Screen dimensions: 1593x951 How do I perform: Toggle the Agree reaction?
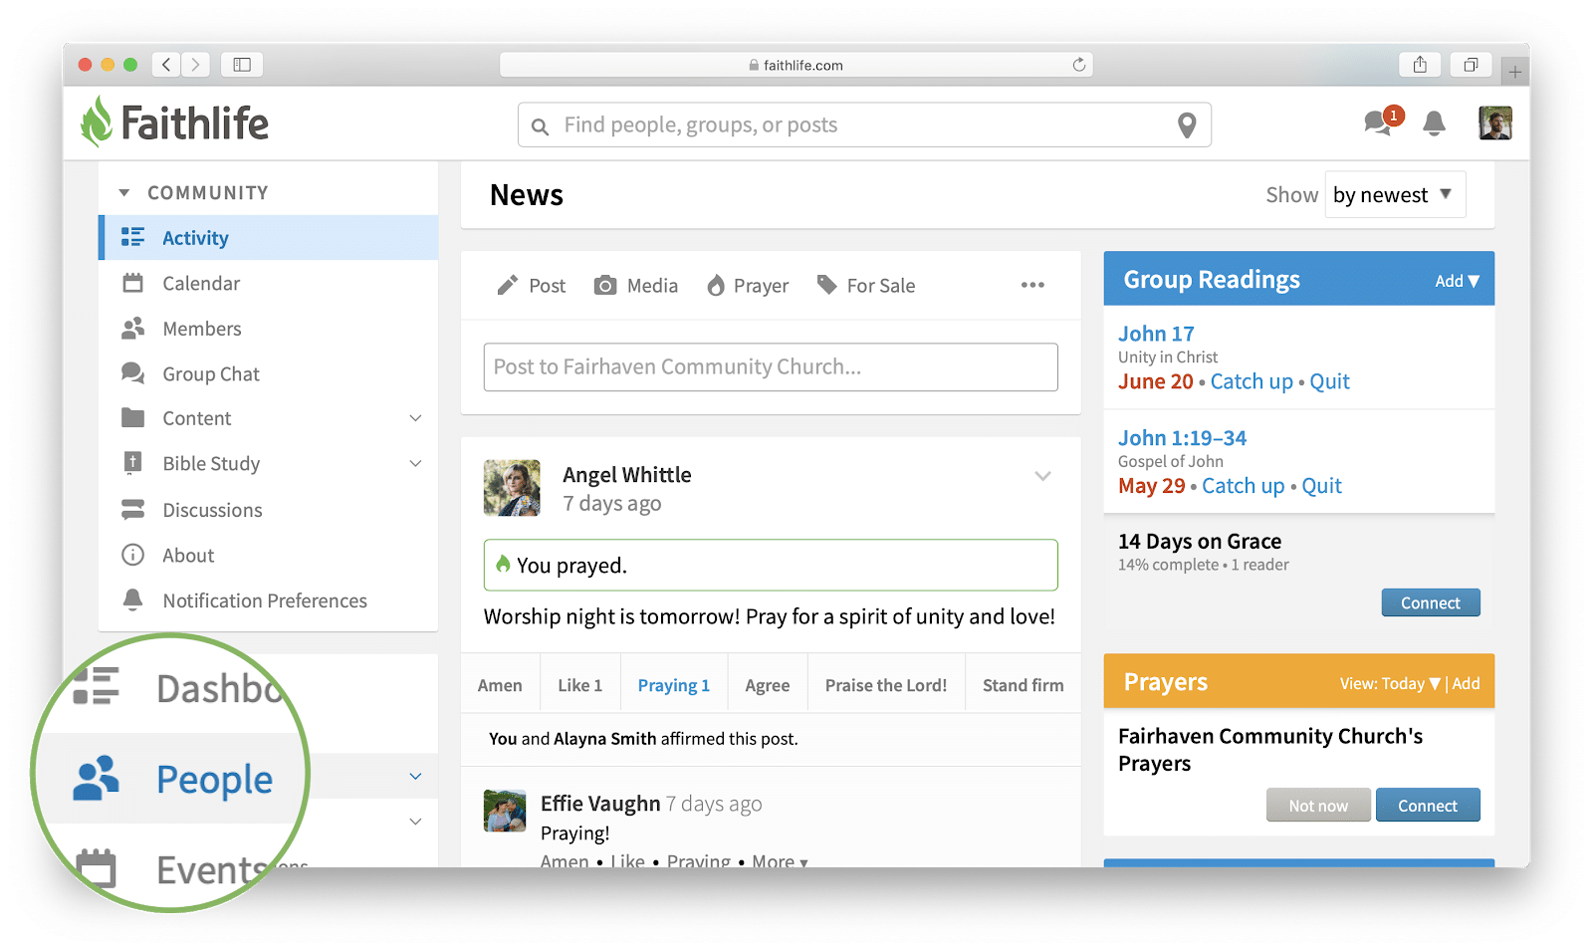coord(768,684)
